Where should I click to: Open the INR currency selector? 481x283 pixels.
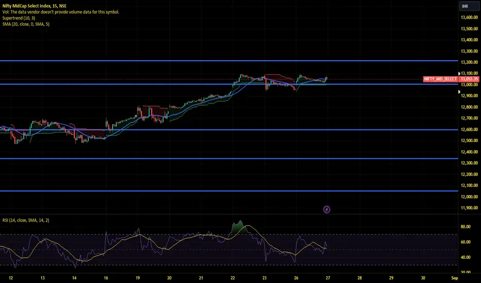[469, 6]
